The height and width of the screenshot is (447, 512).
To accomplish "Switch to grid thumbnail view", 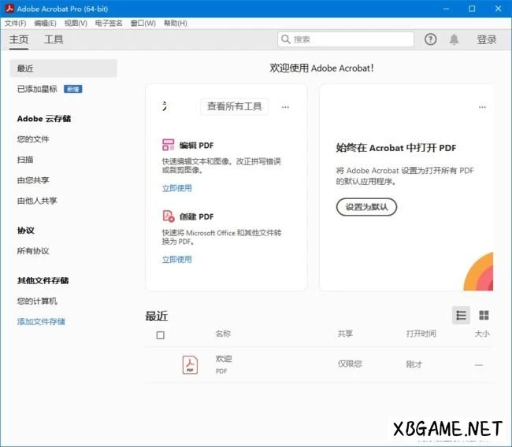I will coord(484,315).
